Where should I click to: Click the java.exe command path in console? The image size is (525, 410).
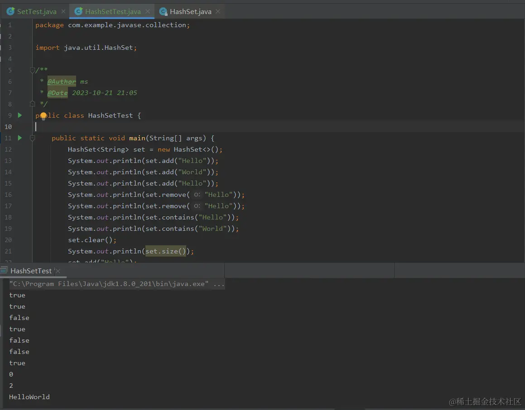[x=109, y=284]
